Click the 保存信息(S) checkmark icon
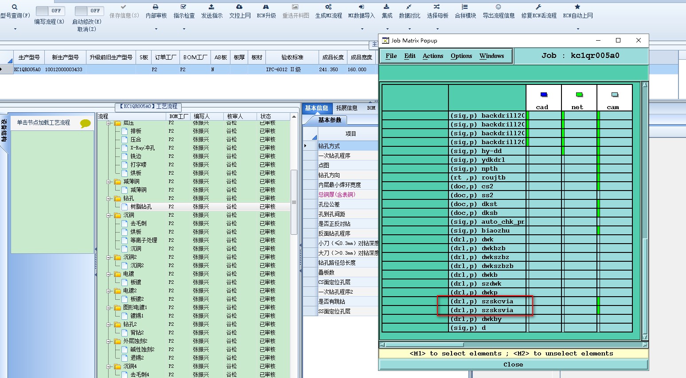Viewport: 686px width, 378px height. [124, 7]
